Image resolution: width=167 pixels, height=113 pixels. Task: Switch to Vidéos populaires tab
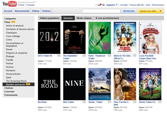[x=50, y=18]
